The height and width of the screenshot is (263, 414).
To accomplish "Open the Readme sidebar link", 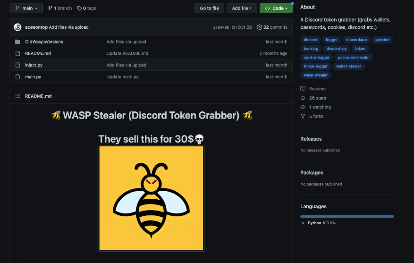I will 317,89.
